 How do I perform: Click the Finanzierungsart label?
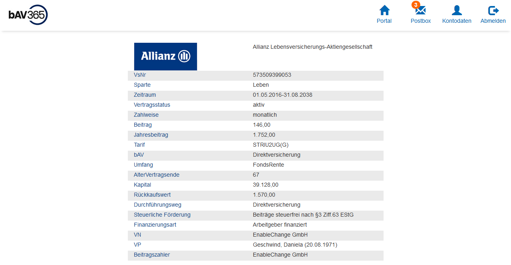point(155,225)
